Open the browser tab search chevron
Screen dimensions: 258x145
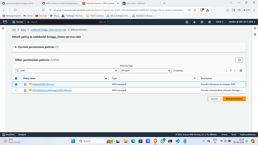click(231, 3)
